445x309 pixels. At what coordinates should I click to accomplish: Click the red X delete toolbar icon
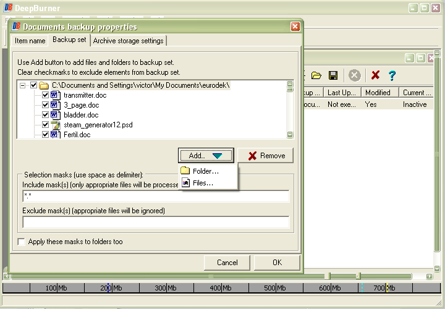(x=376, y=75)
